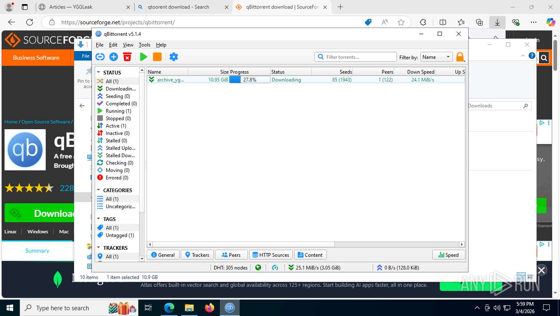
Task: Select the Running (1) status filter
Action: click(x=117, y=111)
